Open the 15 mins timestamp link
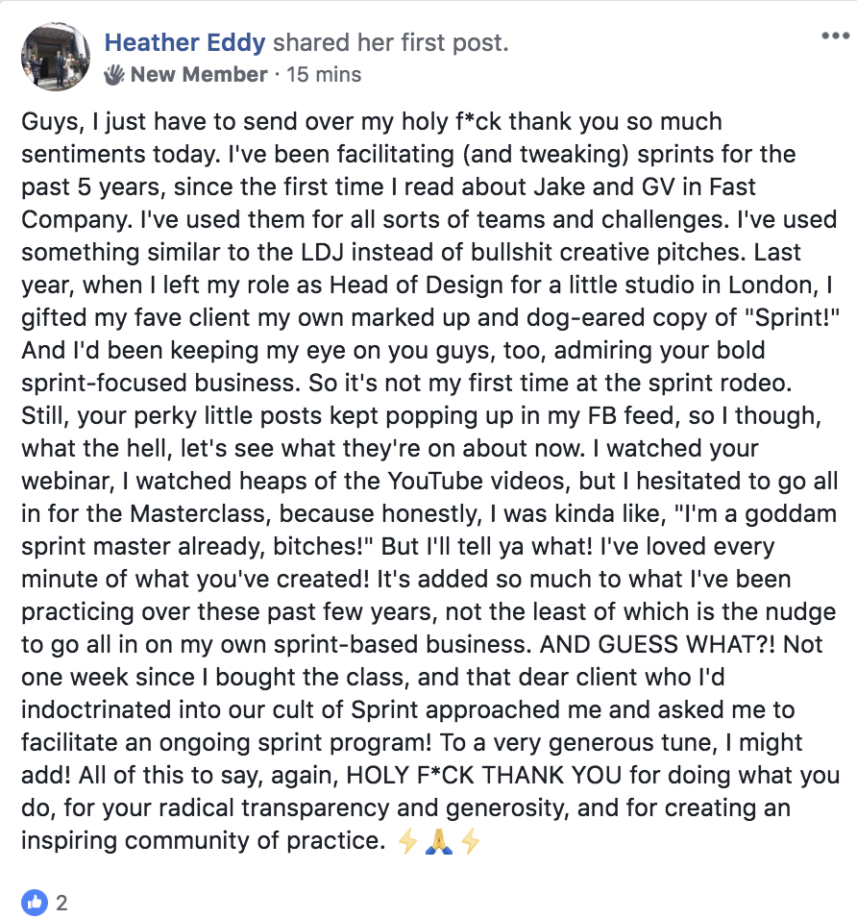857x919 pixels. pos(324,74)
